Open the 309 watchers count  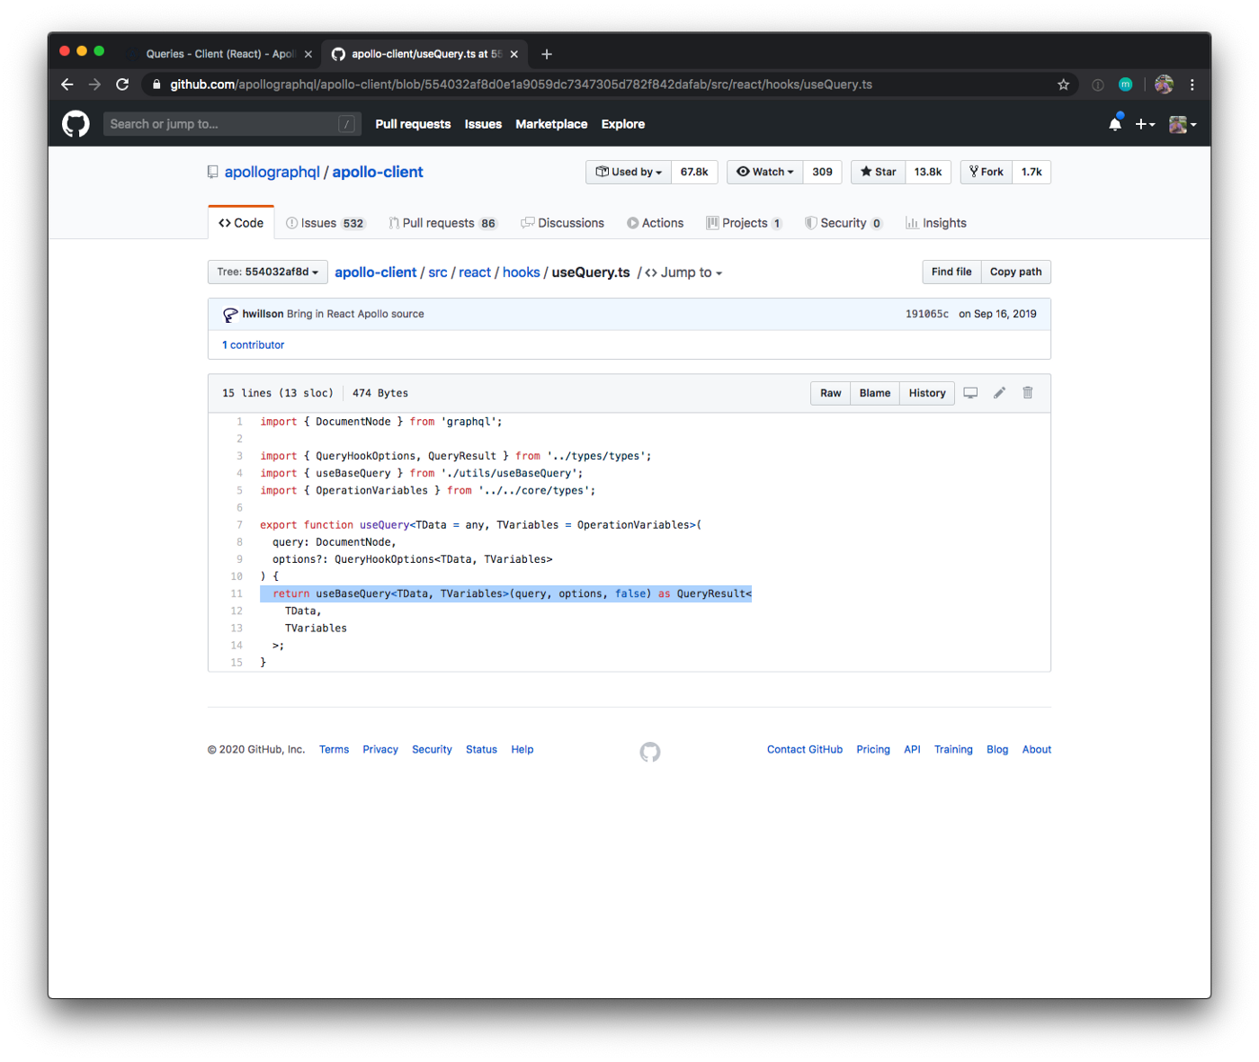(x=823, y=172)
